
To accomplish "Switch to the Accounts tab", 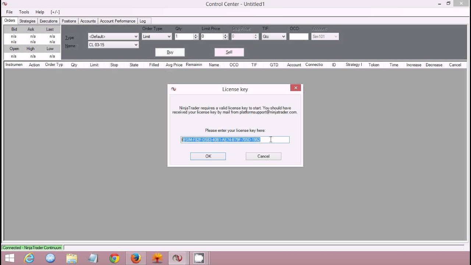I will tap(88, 21).
